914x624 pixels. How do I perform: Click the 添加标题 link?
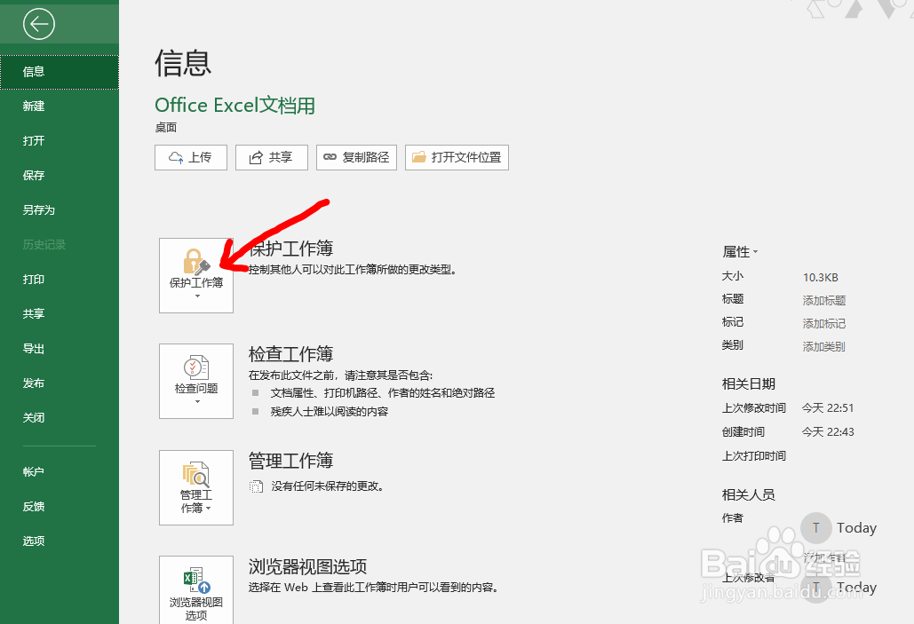tap(824, 299)
